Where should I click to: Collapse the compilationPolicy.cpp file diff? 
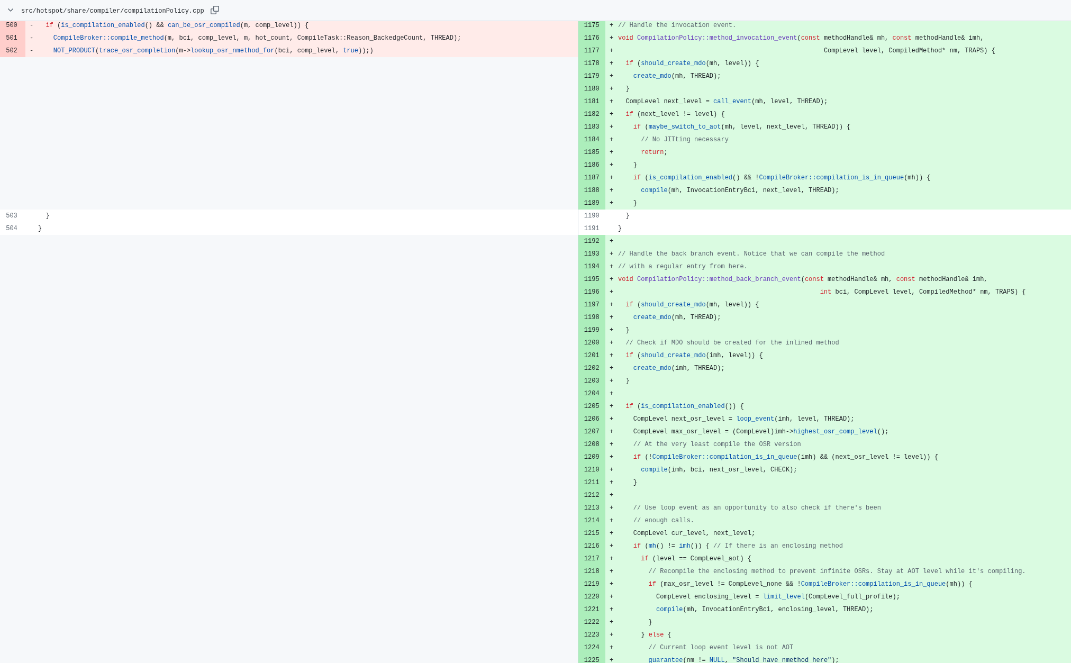pos(11,10)
